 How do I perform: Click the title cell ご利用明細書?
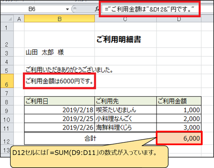[119, 39]
